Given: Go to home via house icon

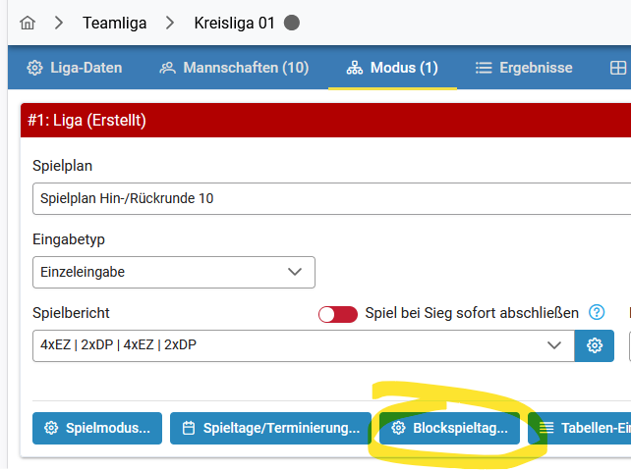Looking at the screenshot, I should 28,23.
